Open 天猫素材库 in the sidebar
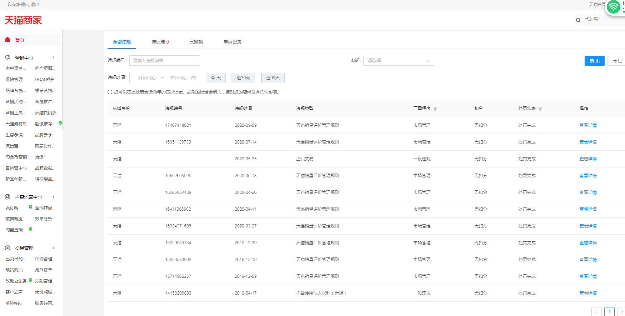625x316 pixels. tap(16, 124)
